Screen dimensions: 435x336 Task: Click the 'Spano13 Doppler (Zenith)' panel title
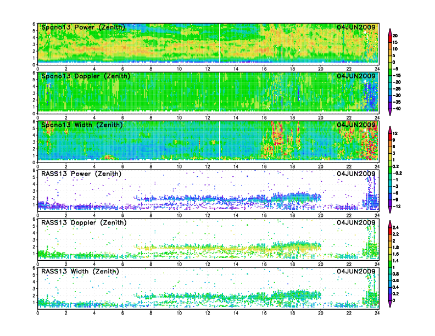pos(86,76)
